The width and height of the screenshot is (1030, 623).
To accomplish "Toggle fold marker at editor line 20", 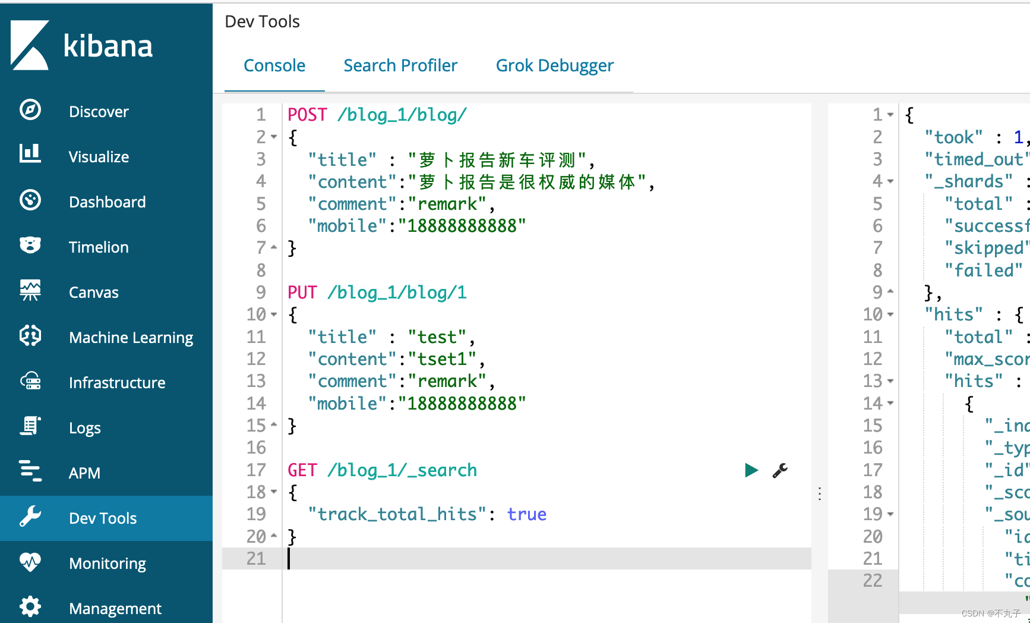I will (x=274, y=536).
